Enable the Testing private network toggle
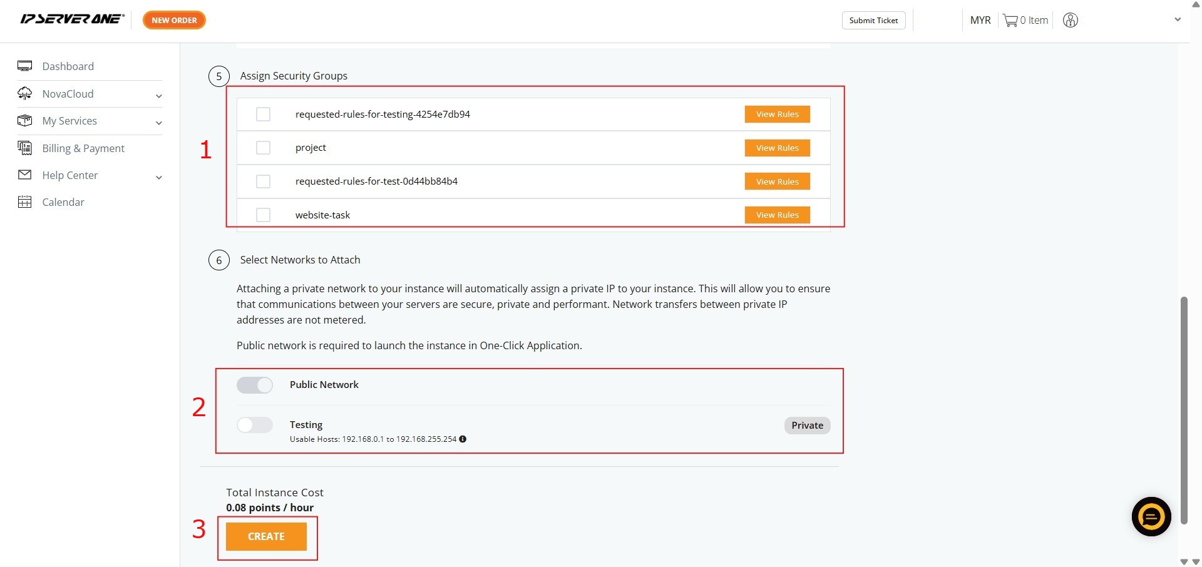1202x567 pixels. [x=255, y=425]
